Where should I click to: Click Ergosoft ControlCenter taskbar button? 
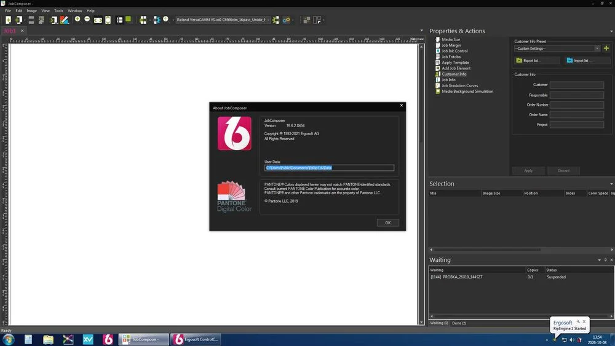tap(196, 339)
